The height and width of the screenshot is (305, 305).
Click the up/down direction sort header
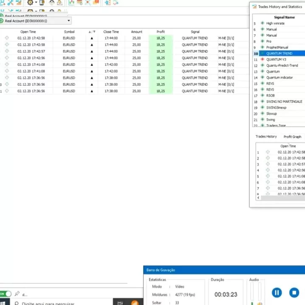click(x=92, y=32)
